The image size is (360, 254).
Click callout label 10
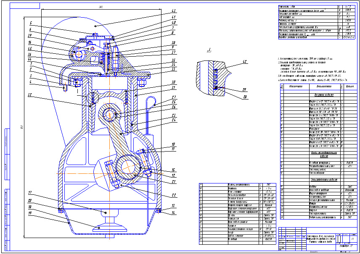pos(173,144)
